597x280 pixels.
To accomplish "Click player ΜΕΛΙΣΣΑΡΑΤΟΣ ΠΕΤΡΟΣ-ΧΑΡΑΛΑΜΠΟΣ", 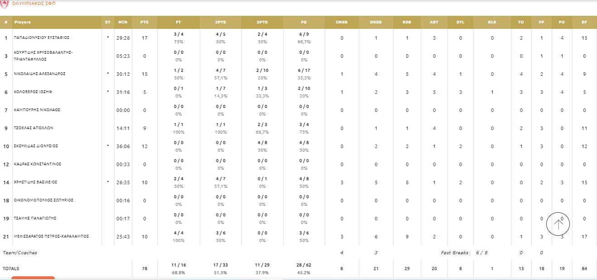I will point(52,237).
